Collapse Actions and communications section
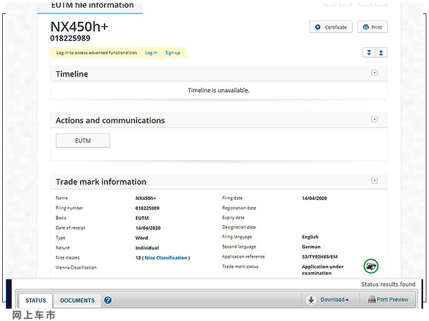The height and width of the screenshot is (321, 429). pos(374,119)
